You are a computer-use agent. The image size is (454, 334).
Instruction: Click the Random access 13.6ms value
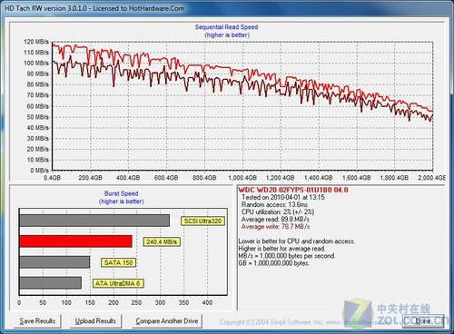tap(274, 204)
